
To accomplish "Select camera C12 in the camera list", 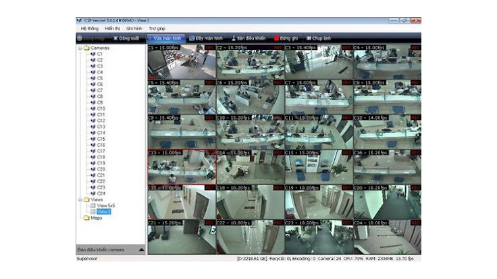I will click(101, 121).
